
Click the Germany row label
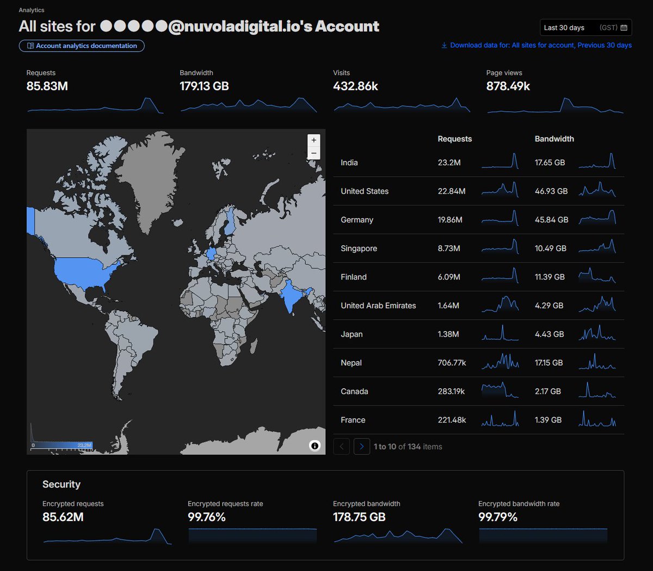click(x=357, y=220)
